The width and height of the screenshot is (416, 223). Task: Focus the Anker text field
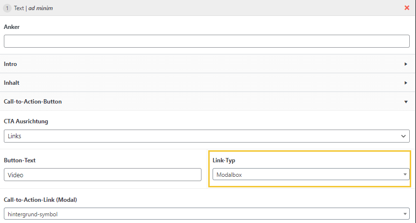pos(206,41)
